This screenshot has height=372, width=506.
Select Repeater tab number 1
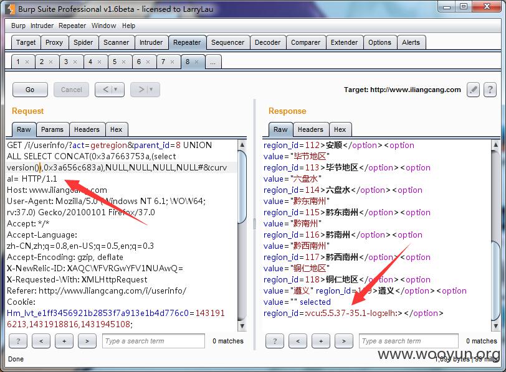tap(18, 62)
